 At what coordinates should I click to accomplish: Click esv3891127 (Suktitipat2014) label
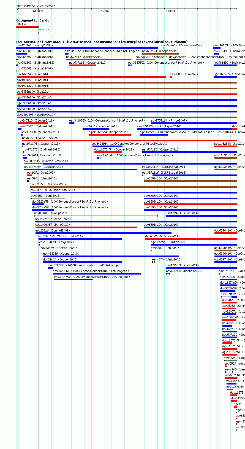[x=159, y=126]
